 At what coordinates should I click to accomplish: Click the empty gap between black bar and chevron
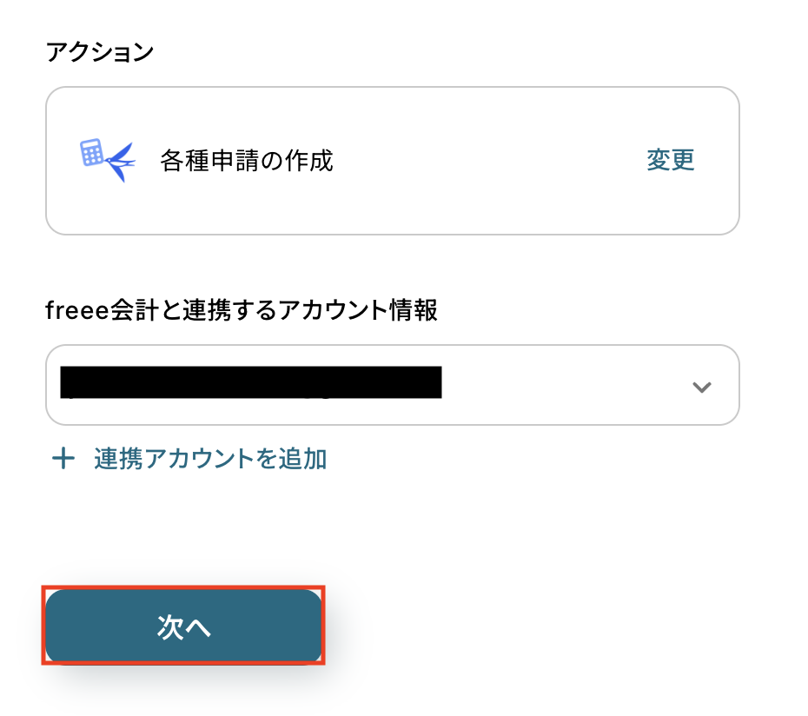point(565,386)
